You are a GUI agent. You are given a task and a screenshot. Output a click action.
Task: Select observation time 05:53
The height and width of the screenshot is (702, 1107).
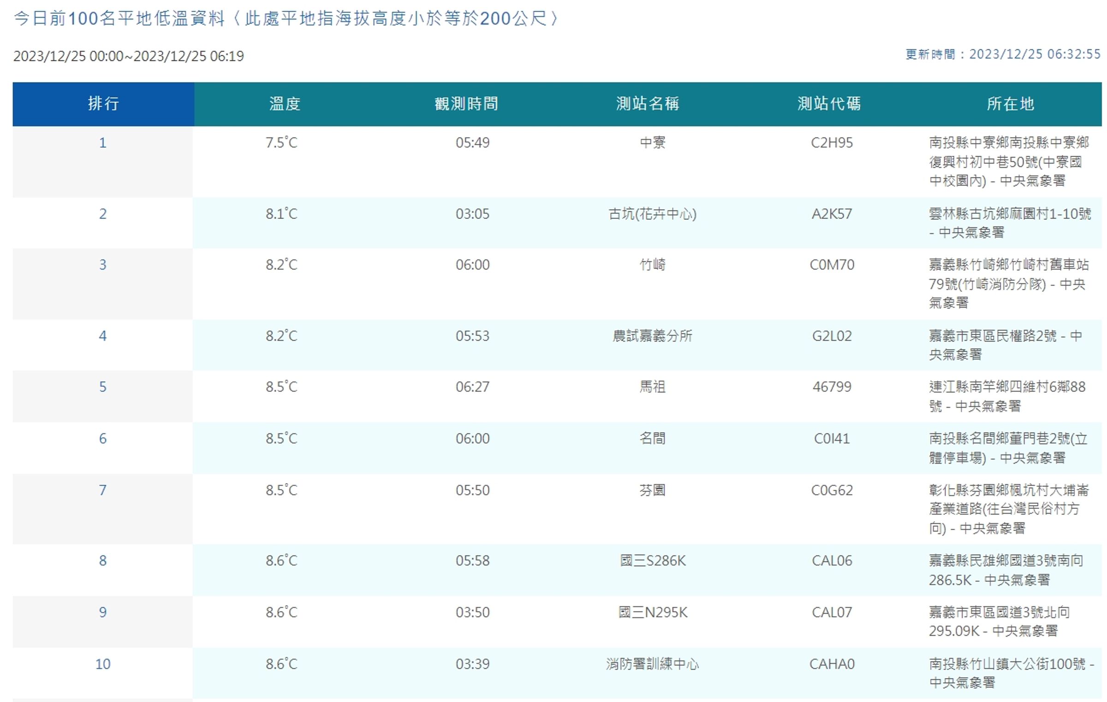[472, 336]
